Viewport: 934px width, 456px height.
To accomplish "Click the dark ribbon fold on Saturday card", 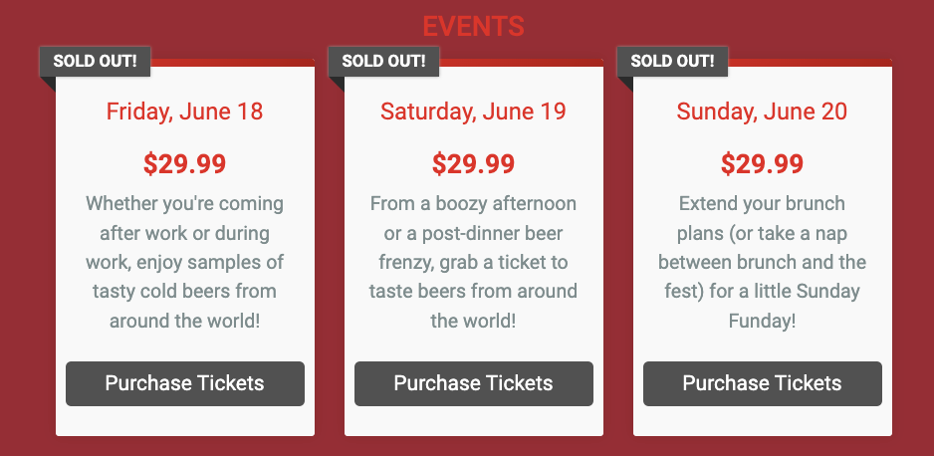I will 335,83.
